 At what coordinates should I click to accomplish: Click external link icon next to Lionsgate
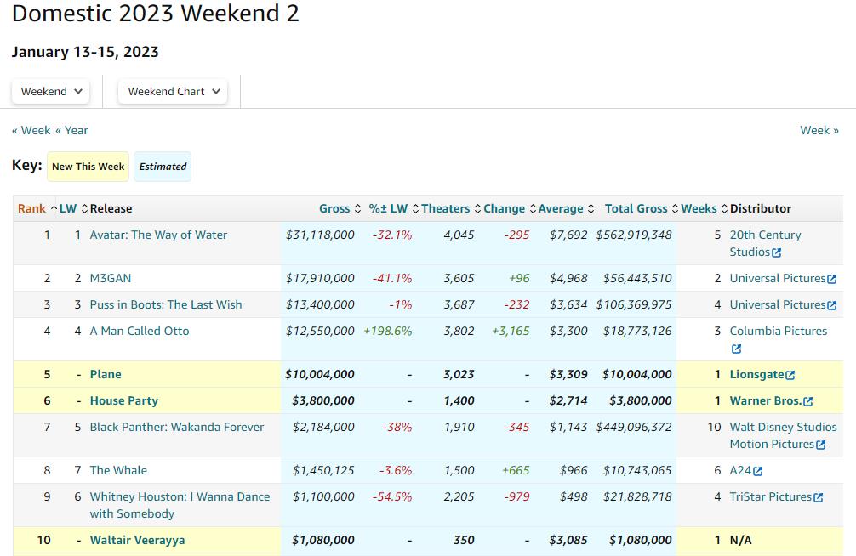pyautogui.click(x=790, y=375)
